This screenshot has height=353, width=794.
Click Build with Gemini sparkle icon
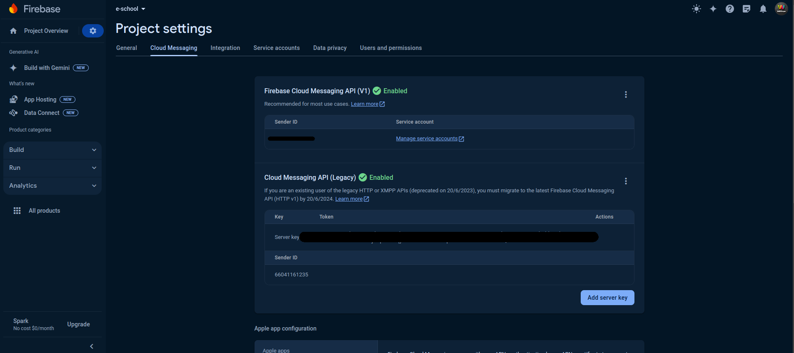pos(13,68)
